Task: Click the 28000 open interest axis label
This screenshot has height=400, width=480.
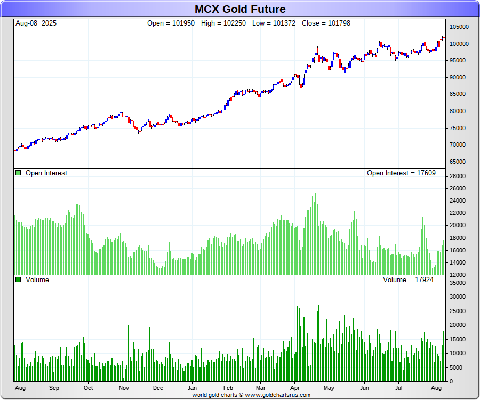Action: (x=458, y=176)
